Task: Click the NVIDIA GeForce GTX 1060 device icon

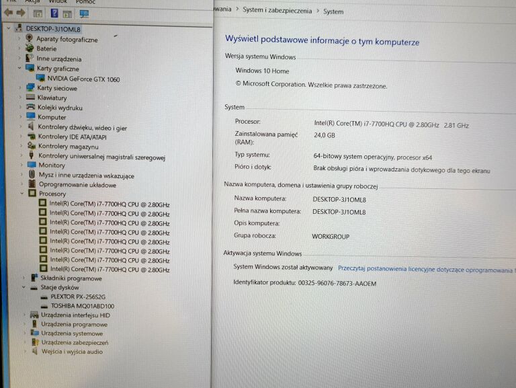Action: pos(40,78)
